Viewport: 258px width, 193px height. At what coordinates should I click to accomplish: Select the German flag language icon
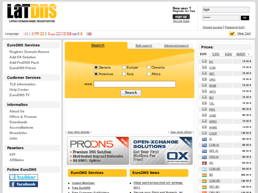coord(36,34)
